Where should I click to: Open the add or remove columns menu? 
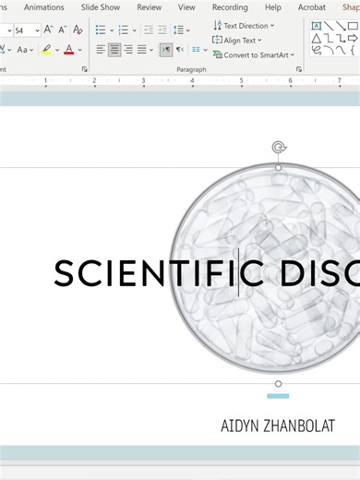(199, 50)
